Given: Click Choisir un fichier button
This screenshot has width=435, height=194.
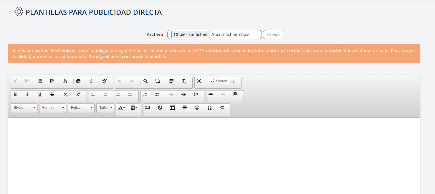Looking at the screenshot, I should 191,34.
